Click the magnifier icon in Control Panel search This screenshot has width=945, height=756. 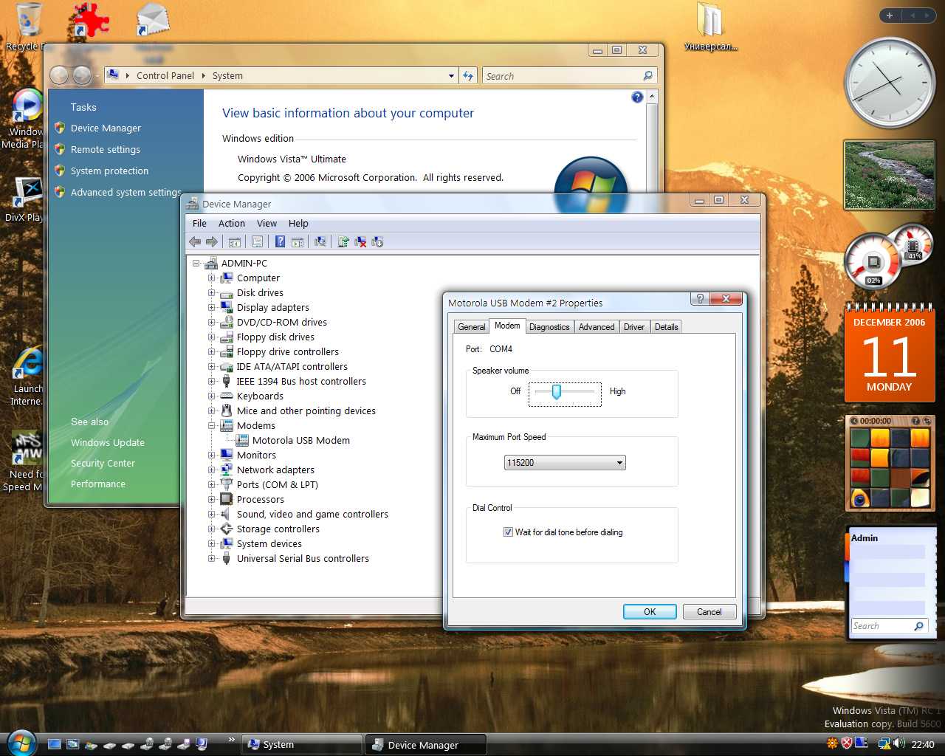(x=647, y=75)
